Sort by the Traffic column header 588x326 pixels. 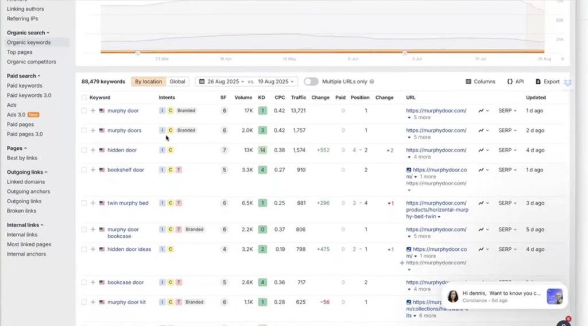tap(299, 98)
